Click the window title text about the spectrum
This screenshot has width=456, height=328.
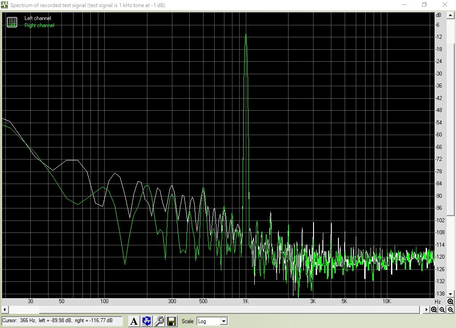pyautogui.click(x=88, y=5)
